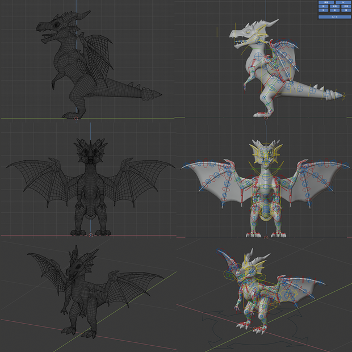Screen dimensions: 352x352
Task: Toggle the layer button left of FK
Action: pyautogui.click(x=326, y=2)
